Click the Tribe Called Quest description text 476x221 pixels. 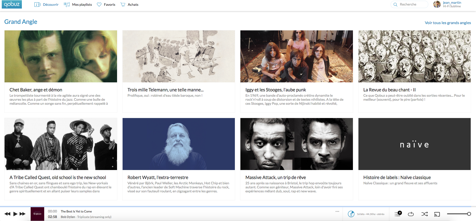tap(61, 187)
